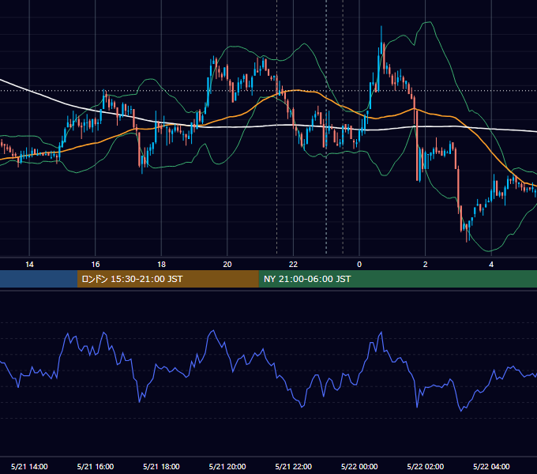537x474 pixels.
Task: Click the 5/22 00:00 time label
Action: 359,466
